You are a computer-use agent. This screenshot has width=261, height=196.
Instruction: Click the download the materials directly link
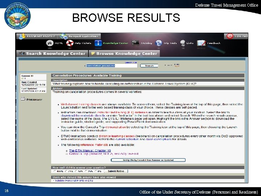click(x=83, y=115)
